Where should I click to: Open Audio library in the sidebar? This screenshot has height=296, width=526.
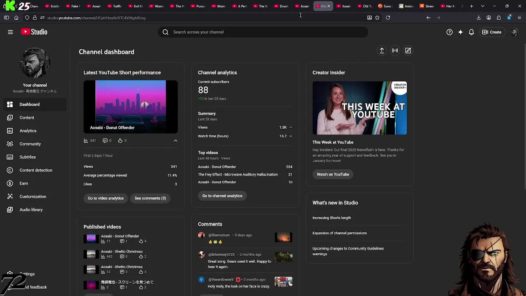point(35,210)
